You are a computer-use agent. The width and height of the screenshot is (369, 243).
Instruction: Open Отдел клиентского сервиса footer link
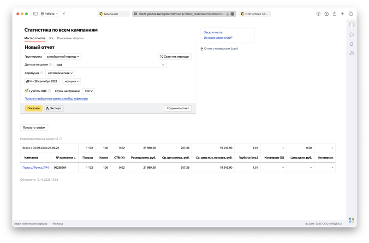coord(30,224)
